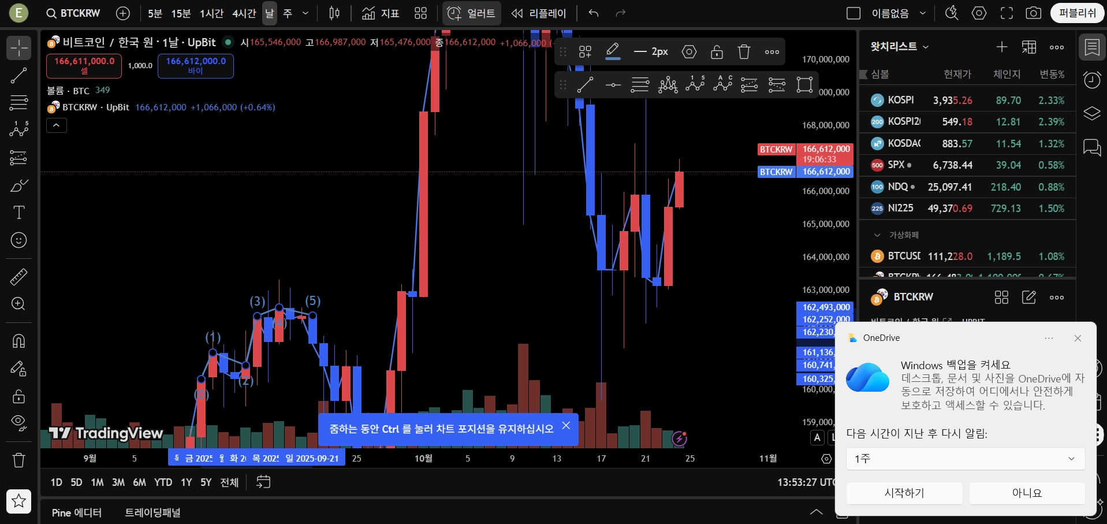Open quick search in top toolbar
Viewport: 1107px width, 524px height.
click(952, 13)
